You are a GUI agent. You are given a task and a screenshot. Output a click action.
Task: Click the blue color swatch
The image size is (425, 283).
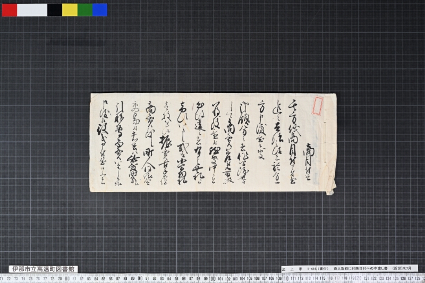pos(99,10)
